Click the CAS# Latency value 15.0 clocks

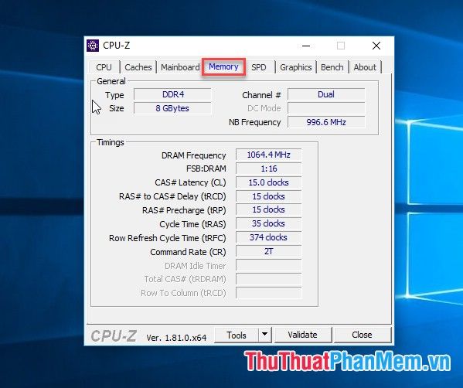(x=269, y=182)
